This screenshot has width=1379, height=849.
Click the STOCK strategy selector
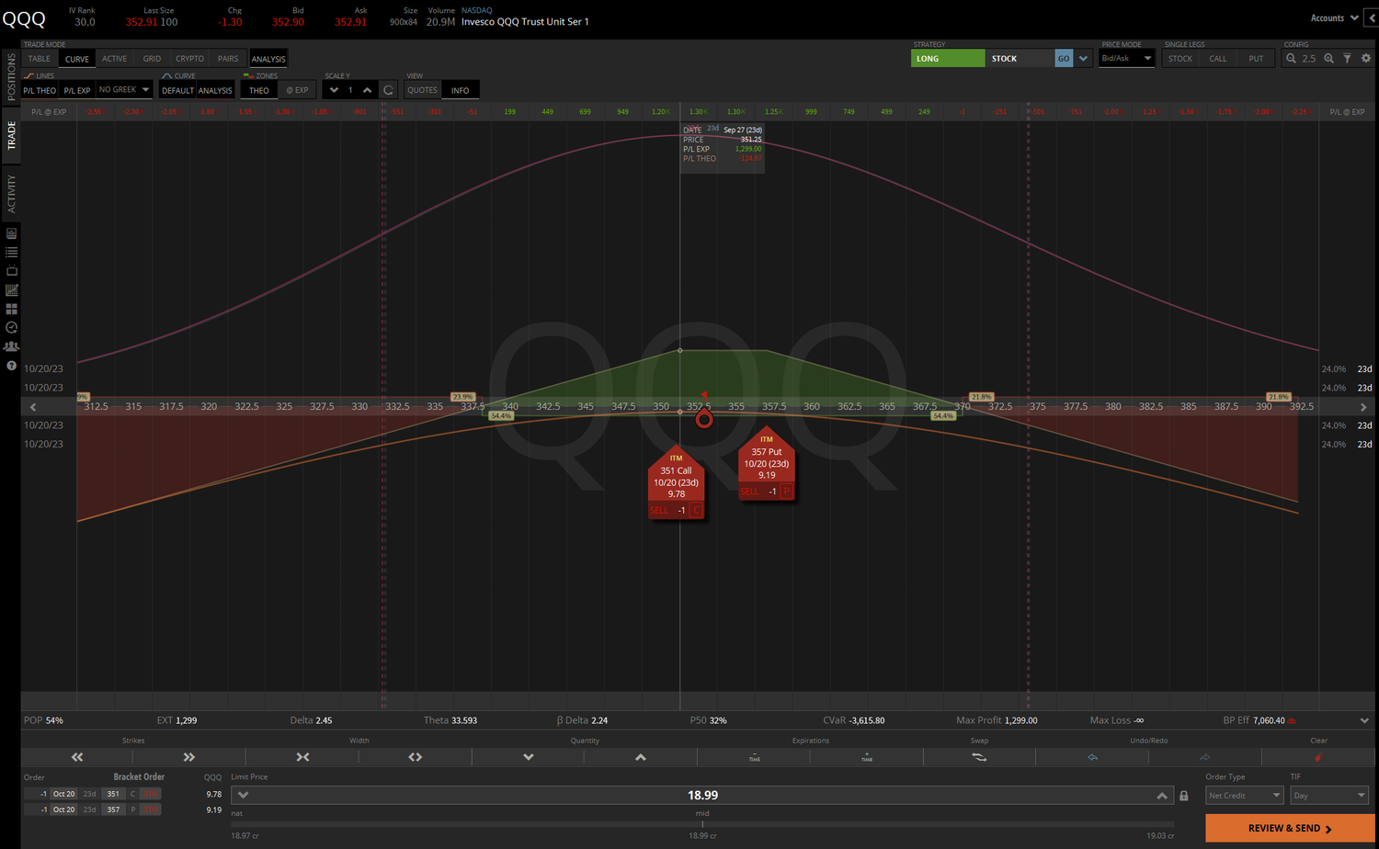point(1019,59)
